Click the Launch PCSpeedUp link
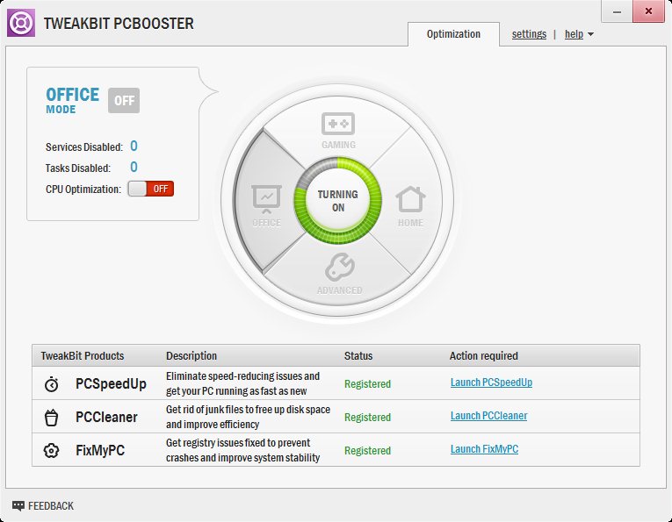Screen dimensions: 672x522 491,383
